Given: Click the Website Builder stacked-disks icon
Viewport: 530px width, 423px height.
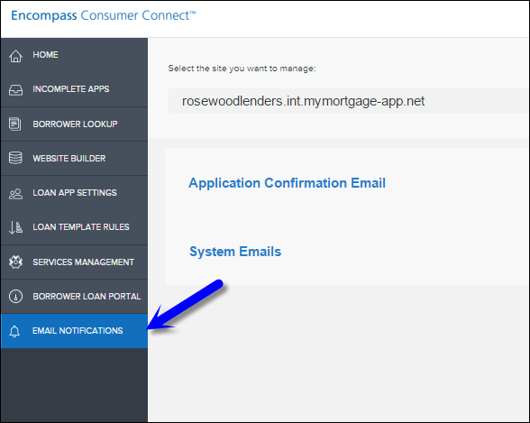Looking at the screenshot, I should click(15, 158).
